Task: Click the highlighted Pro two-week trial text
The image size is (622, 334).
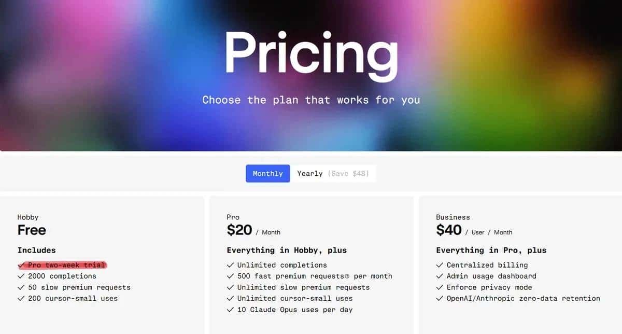Action: coord(66,265)
